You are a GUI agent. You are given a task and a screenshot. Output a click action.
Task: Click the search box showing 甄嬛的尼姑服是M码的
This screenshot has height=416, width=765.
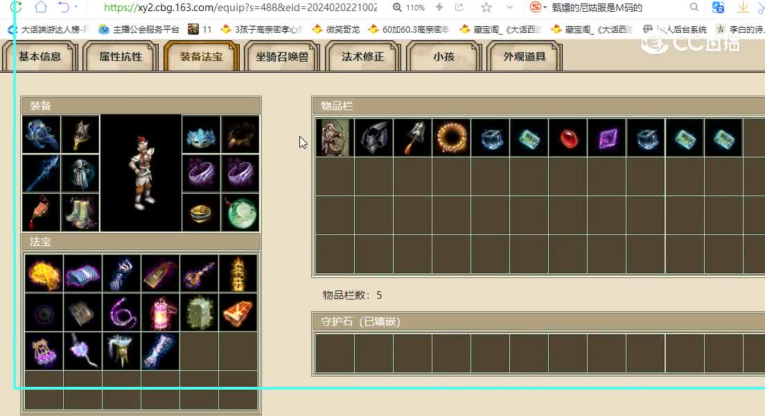pyautogui.click(x=597, y=8)
